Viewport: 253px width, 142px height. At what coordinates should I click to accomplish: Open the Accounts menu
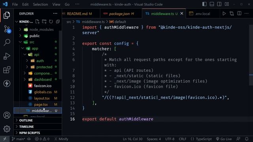coord(7,115)
